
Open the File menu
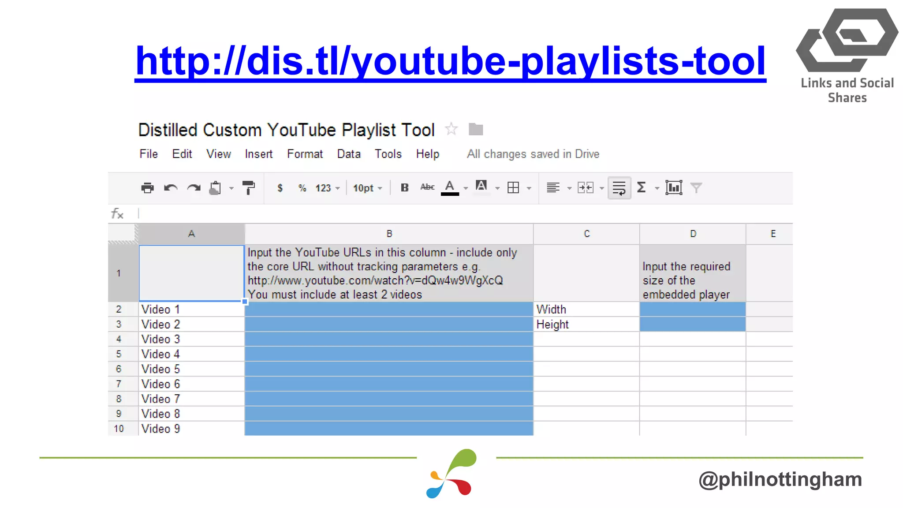(x=149, y=154)
